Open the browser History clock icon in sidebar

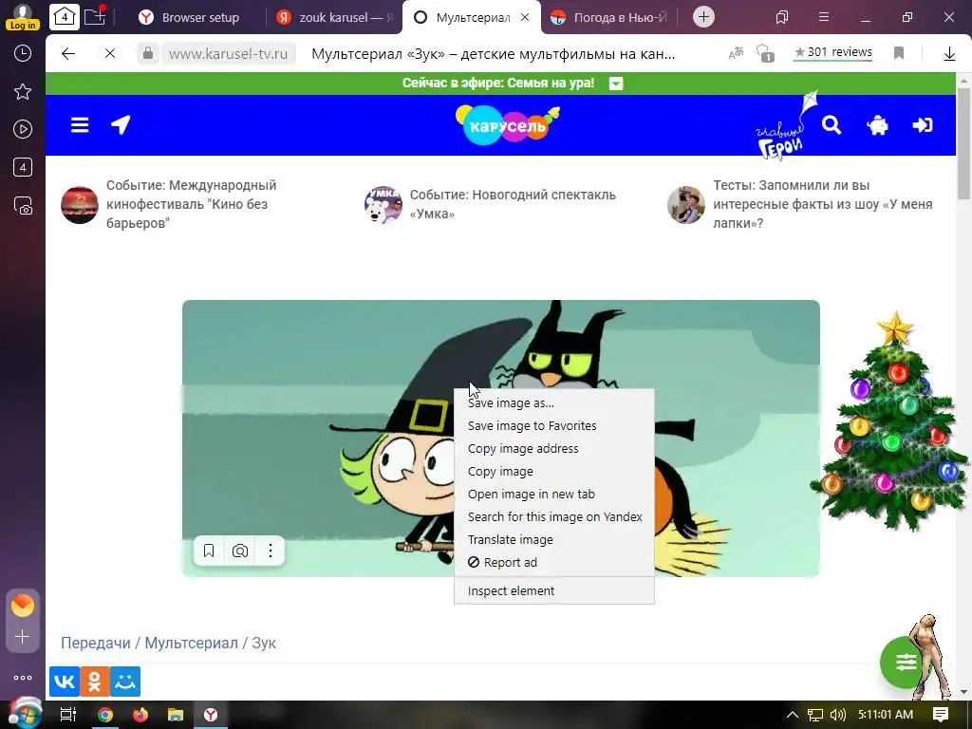tap(23, 53)
